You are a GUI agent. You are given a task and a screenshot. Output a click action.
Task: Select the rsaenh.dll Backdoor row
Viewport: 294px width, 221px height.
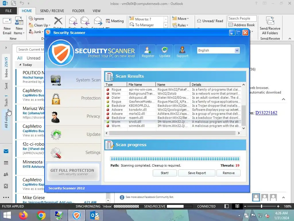(x=173, y=118)
